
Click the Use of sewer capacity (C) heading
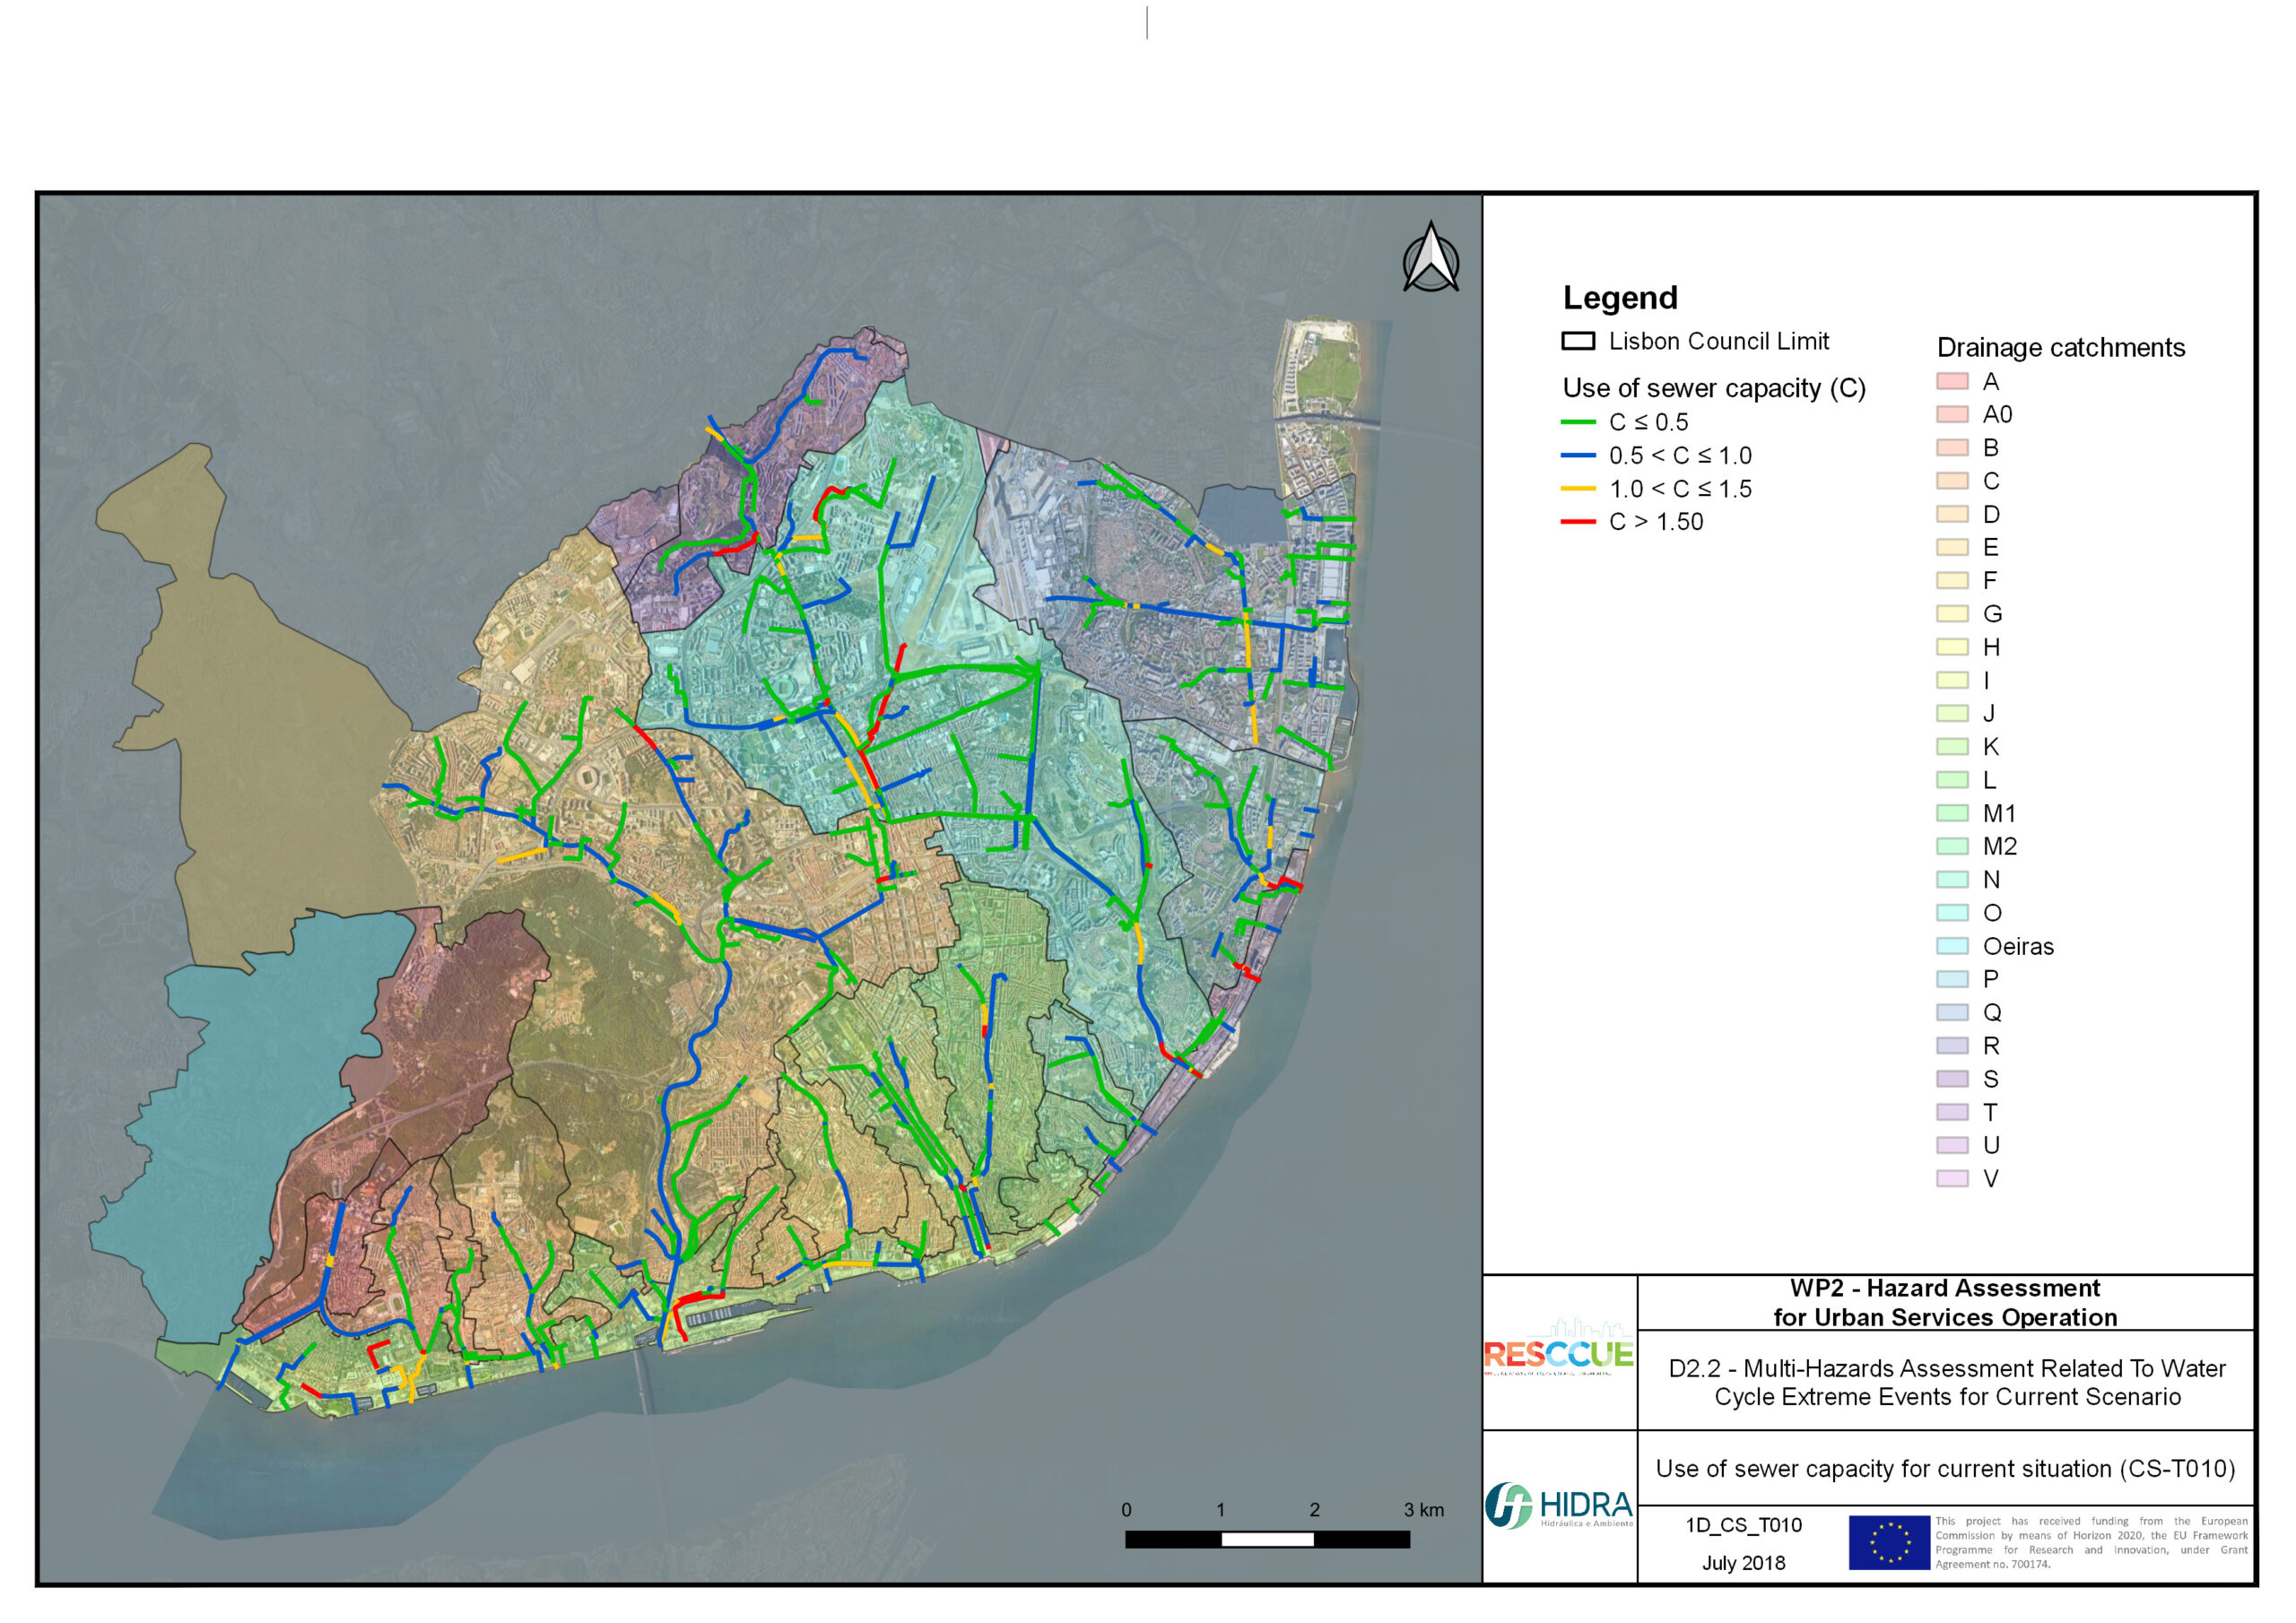[1714, 389]
